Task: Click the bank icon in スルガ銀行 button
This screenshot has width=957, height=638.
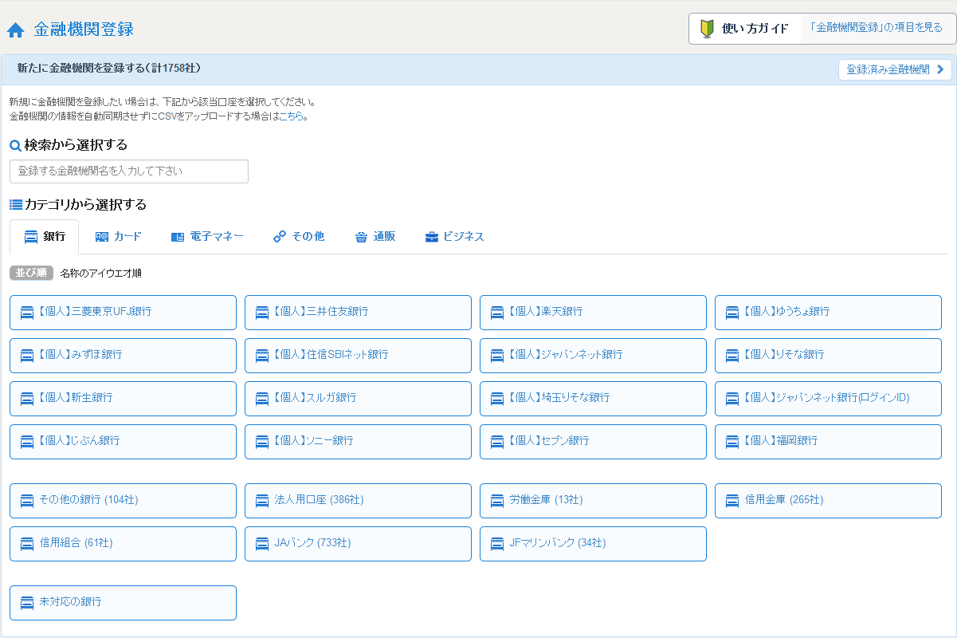Action: click(x=262, y=399)
